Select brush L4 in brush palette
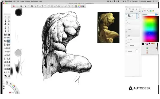 (9, 62)
